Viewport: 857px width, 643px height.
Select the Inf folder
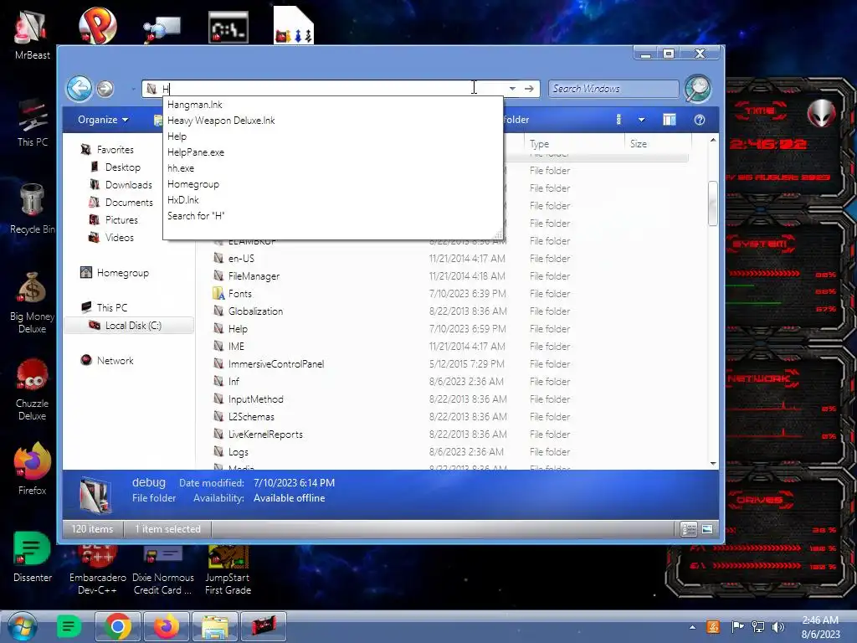pos(233,381)
